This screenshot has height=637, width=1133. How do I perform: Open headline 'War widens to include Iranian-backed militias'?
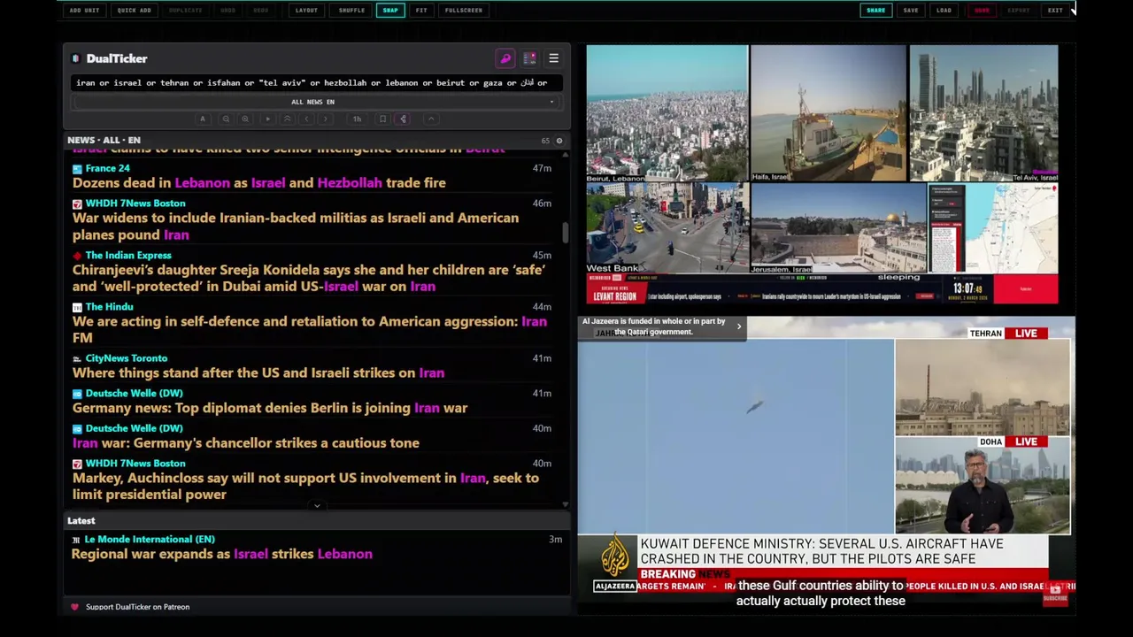[x=296, y=226]
